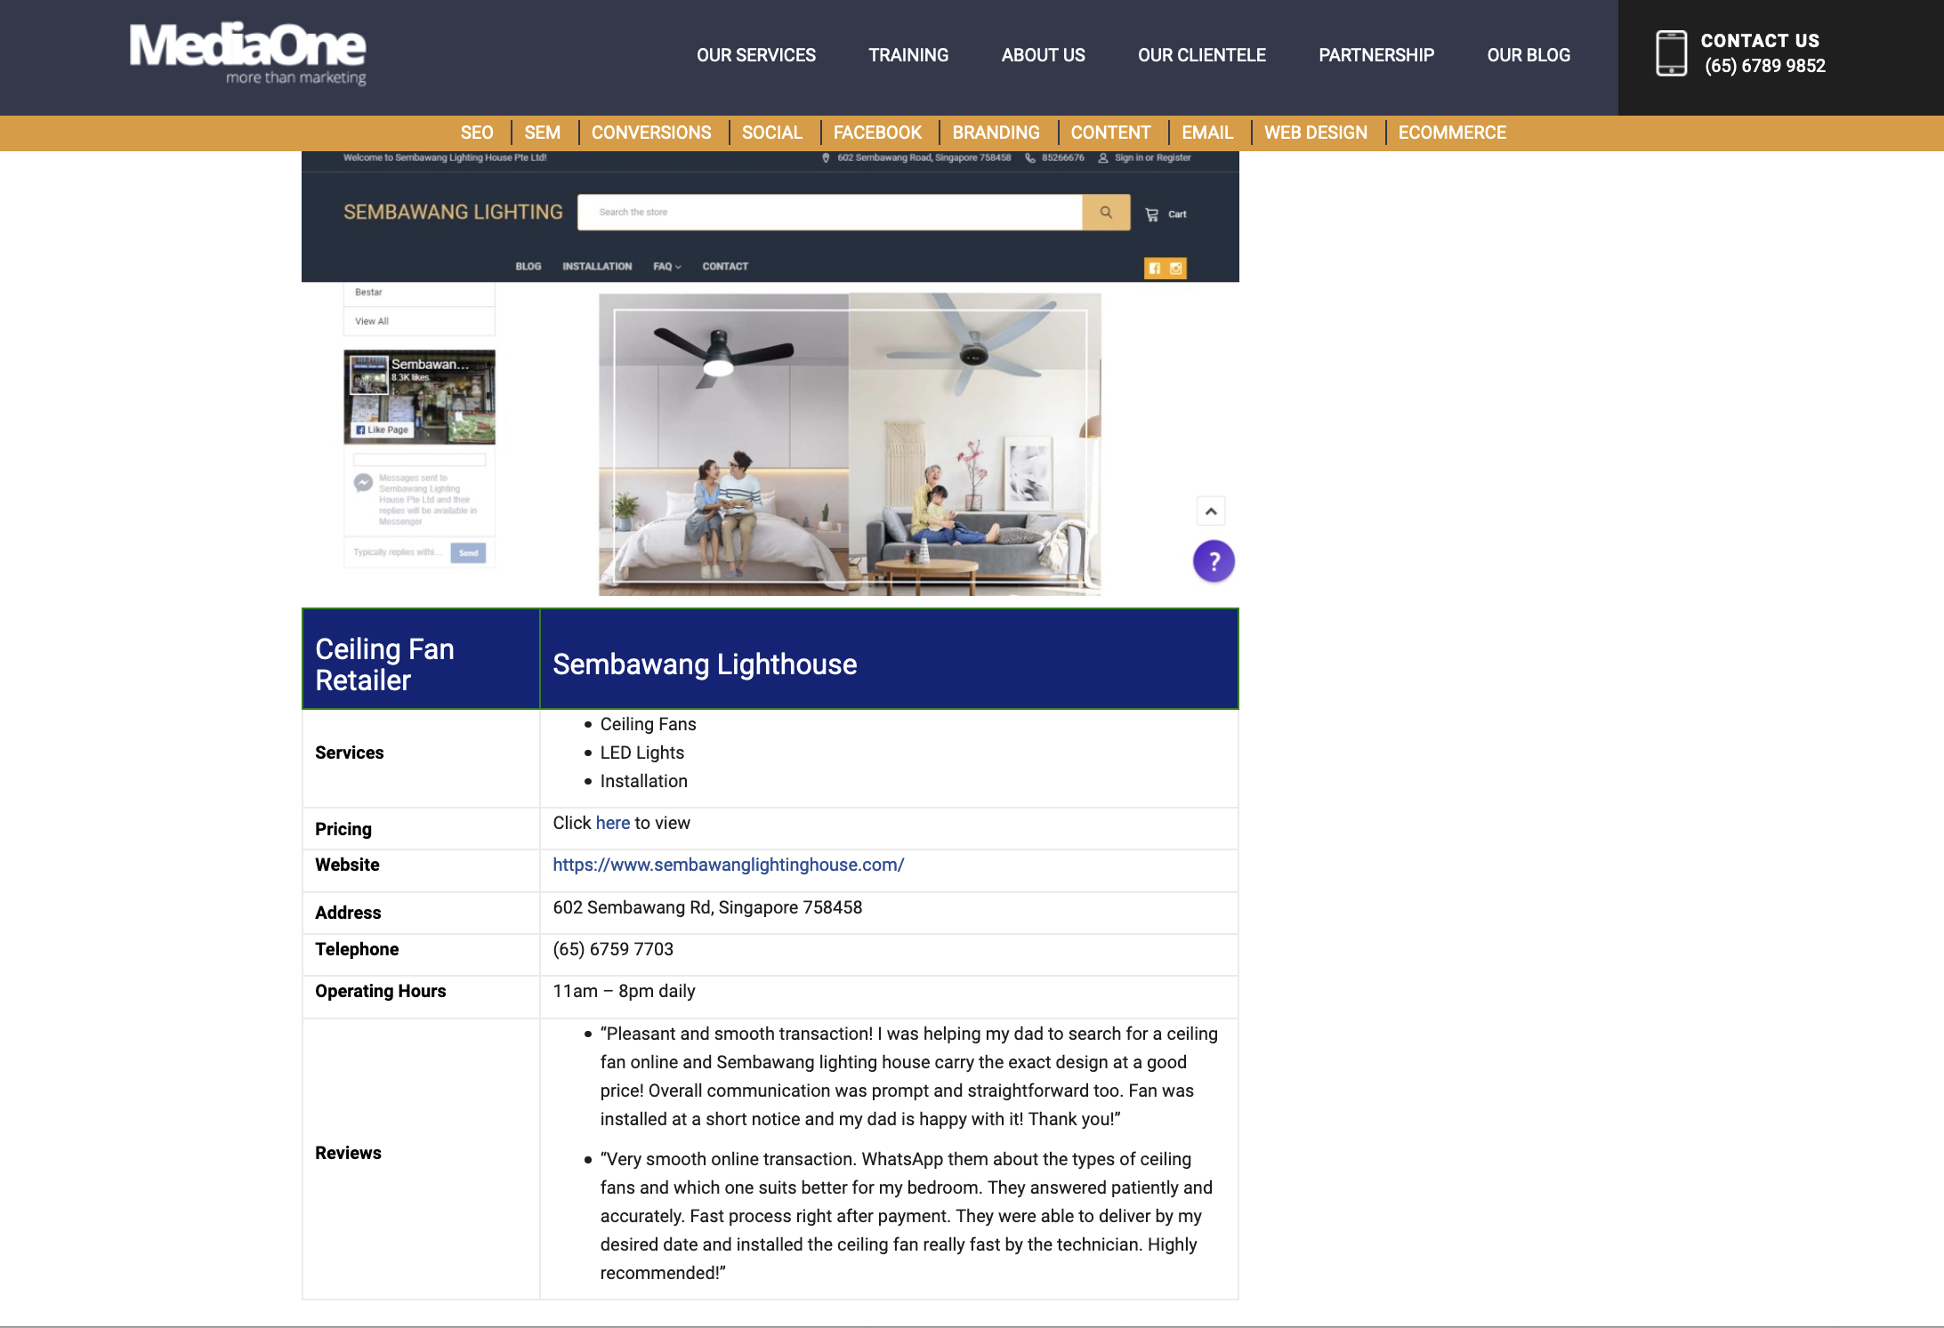Image resolution: width=1944 pixels, height=1328 pixels.
Task: Click the Search the store input field
Action: (829, 213)
